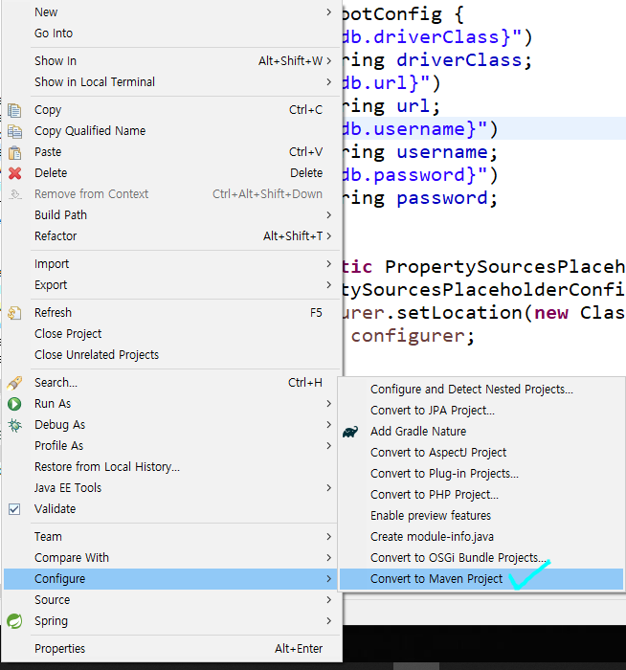Screen dimensions: 626x670
Task: Expand the Build Path submenu arrow
Action: [x=328, y=215]
